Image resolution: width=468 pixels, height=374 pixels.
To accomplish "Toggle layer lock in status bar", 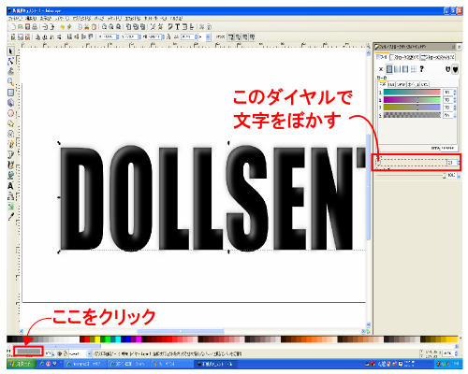I will [66, 353].
